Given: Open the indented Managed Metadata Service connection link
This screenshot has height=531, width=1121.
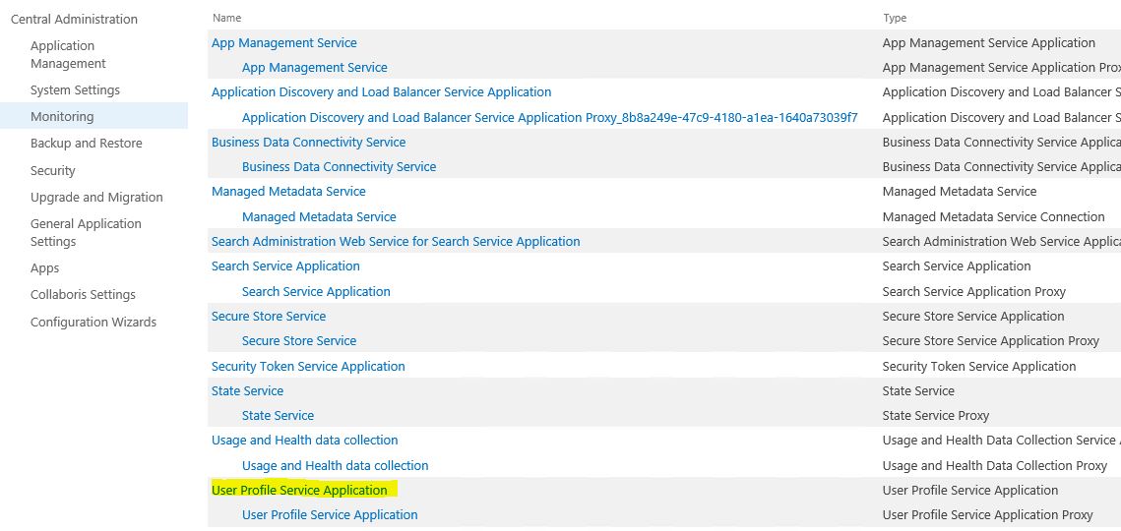Looking at the screenshot, I should click(x=319, y=216).
